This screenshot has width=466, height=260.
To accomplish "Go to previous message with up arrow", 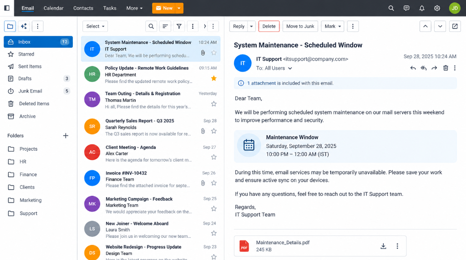I will tap(425, 26).
